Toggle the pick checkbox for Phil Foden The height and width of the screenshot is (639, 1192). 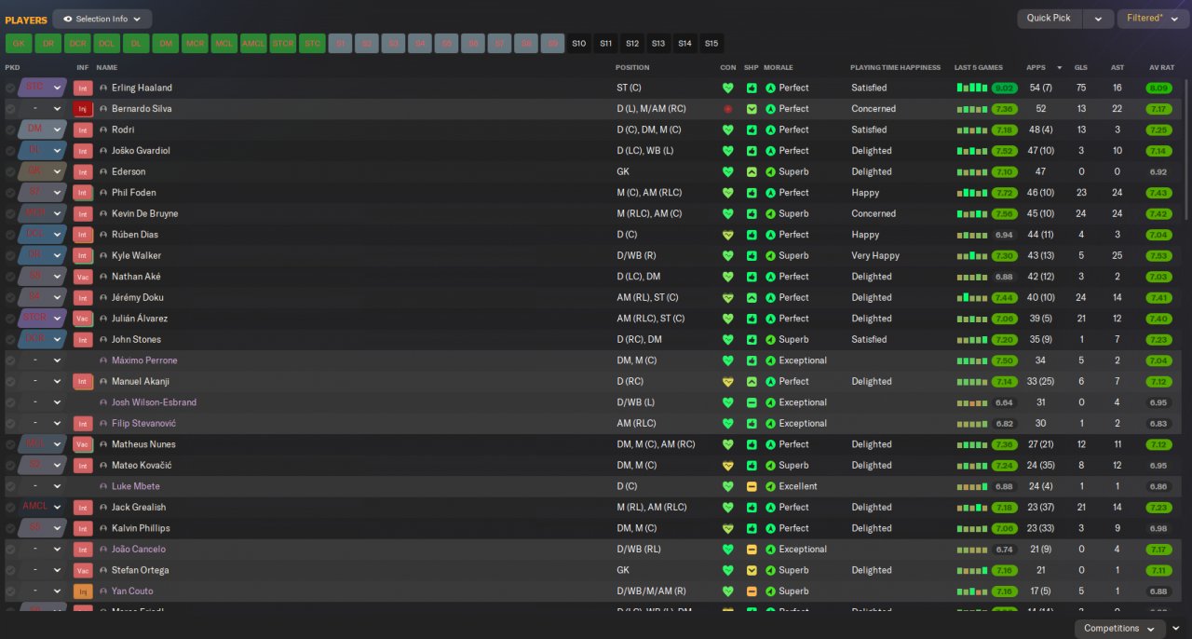point(10,193)
